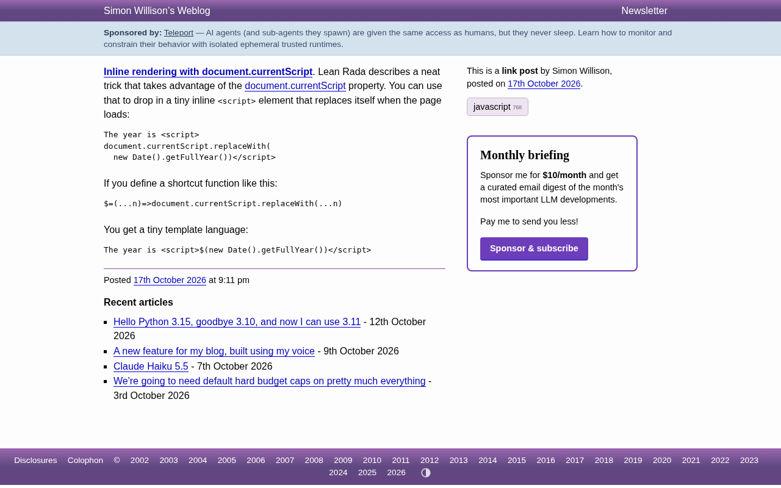Go to the 2023 archive
This screenshot has width=781, height=488.
pyautogui.click(x=749, y=461)
